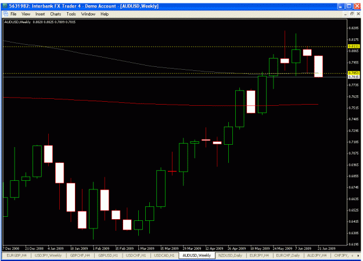Image resolution: width=363 pixels, height=261 pixels.
Task: Click the 29 Mar 2009 date label
Action: point(192,248)
